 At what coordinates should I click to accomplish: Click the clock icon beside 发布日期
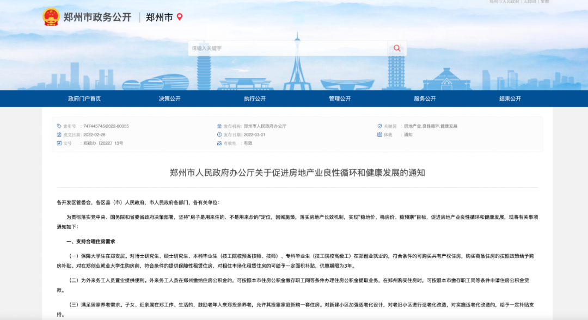coord(219,134)
